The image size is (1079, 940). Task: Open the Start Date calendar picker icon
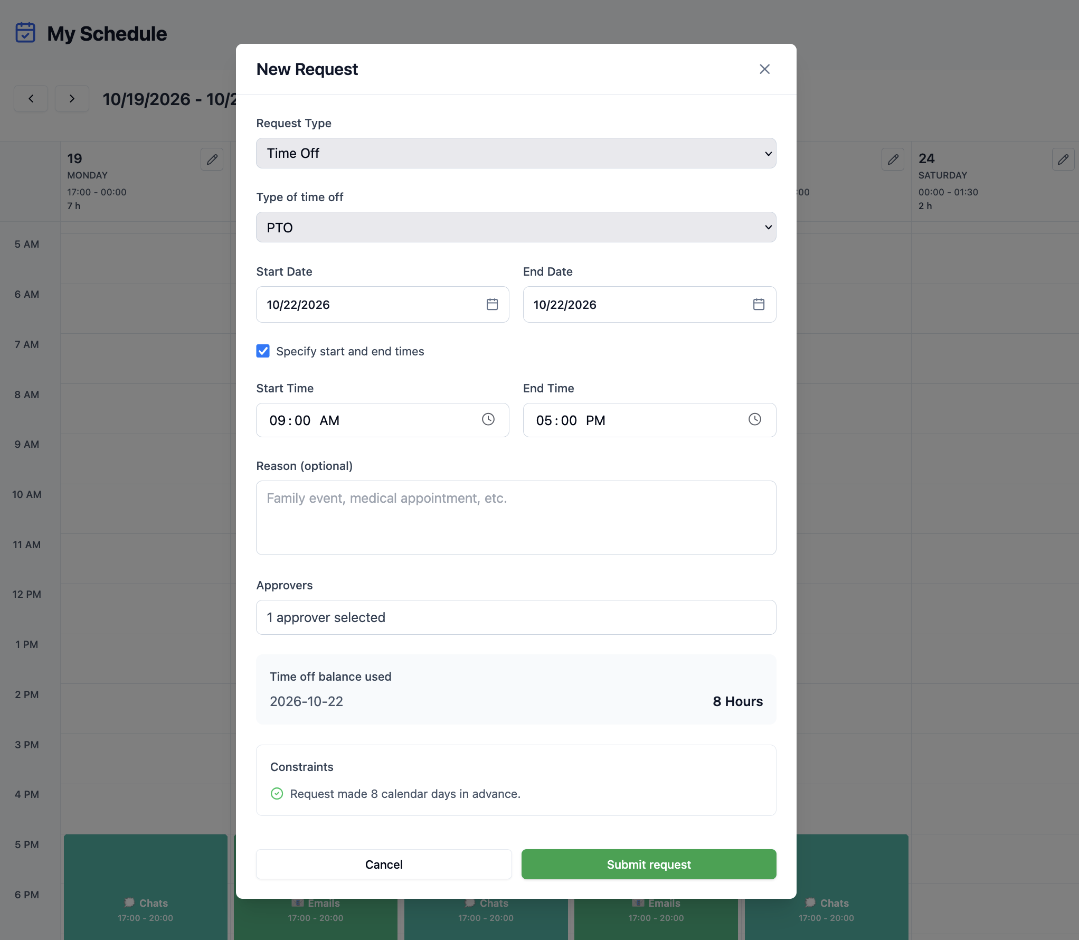click(492, 304)
